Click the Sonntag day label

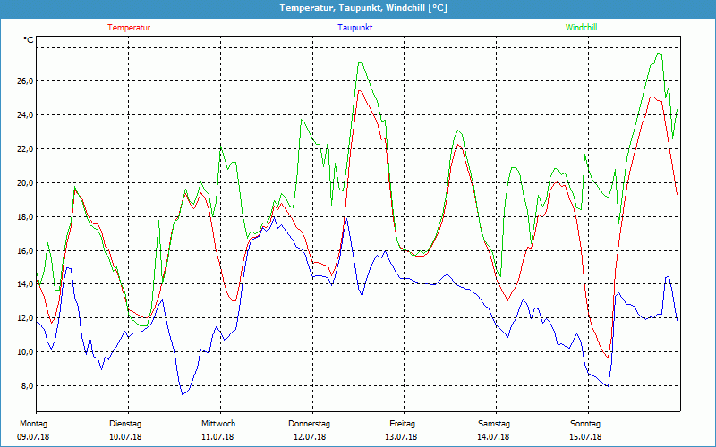585,424
